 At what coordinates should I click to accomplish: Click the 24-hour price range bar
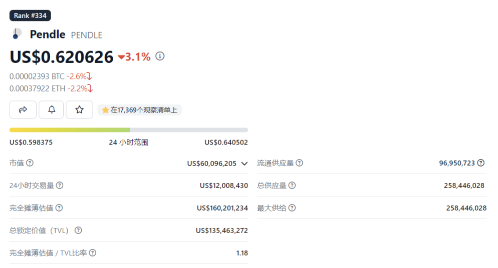point(128,130)
